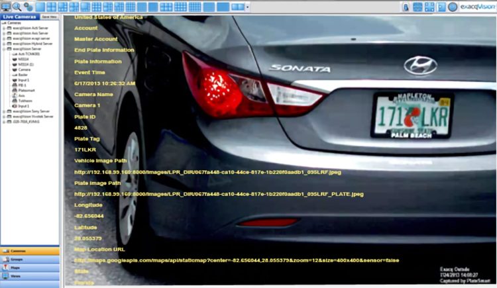Select the 'Camera' entry in tree
This screenshot has height=288, width=497.
(25, 70)
